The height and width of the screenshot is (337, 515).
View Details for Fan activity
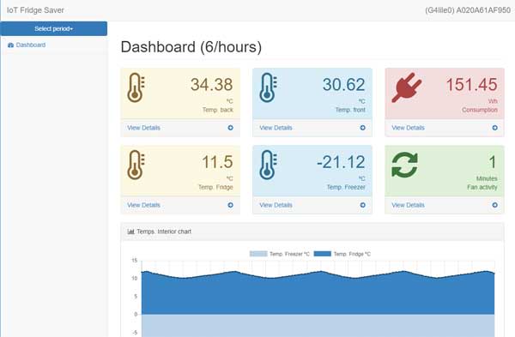click(x=408, y=205)
